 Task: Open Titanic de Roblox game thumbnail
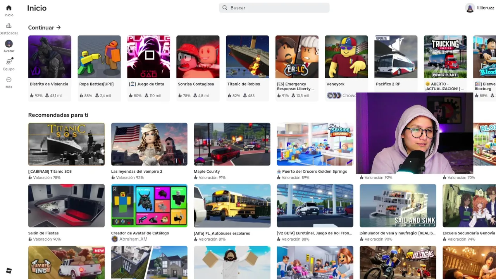(247, 57)
